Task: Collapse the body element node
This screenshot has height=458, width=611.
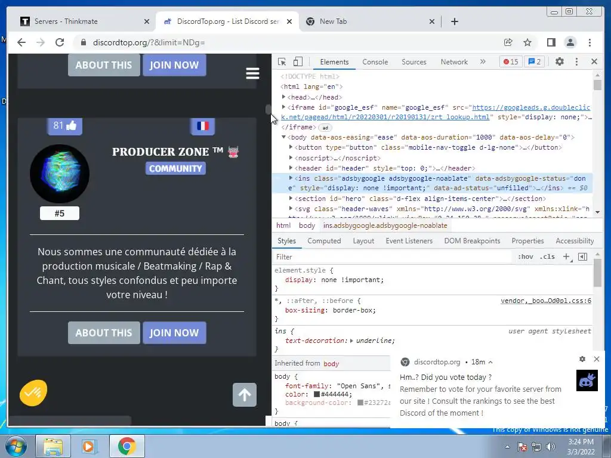Action: (x=283, y=137)
